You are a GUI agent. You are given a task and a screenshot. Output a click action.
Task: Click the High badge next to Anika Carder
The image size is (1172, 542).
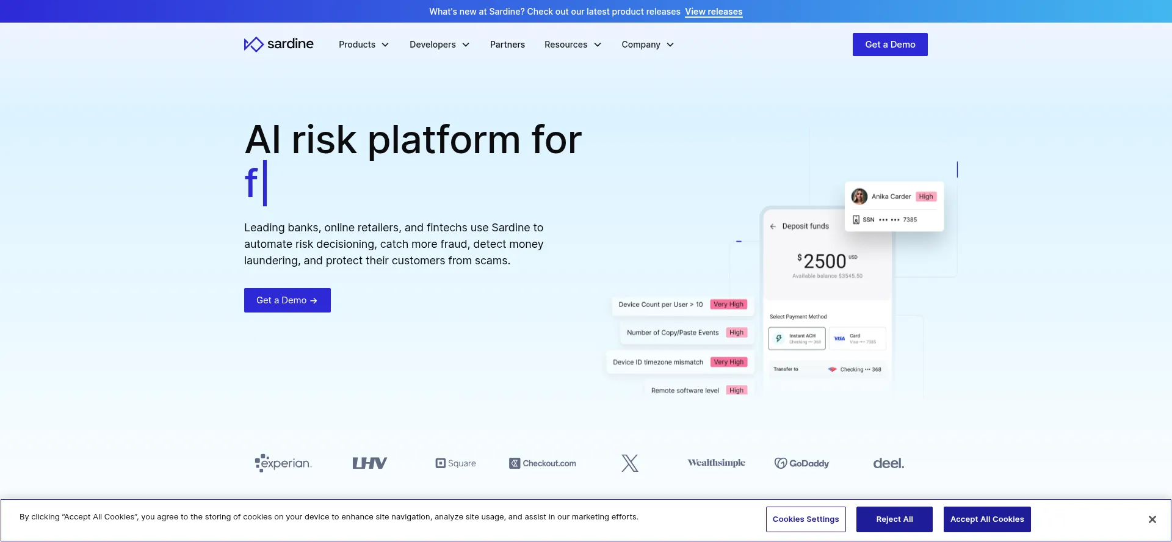(x=926, y=197)
